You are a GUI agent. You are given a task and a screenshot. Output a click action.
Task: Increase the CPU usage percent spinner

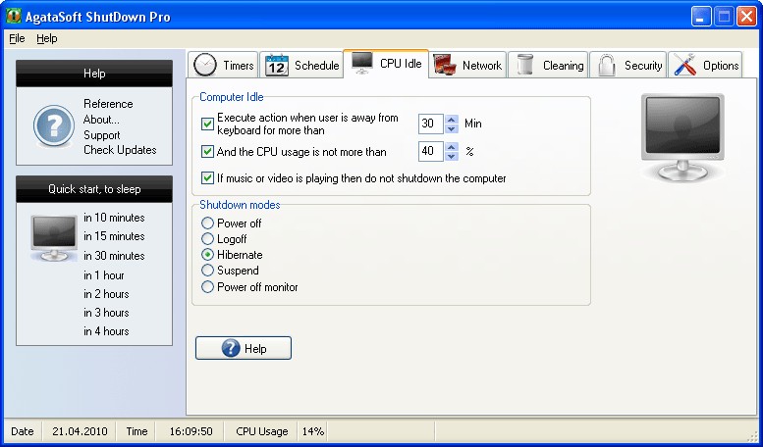452,147
